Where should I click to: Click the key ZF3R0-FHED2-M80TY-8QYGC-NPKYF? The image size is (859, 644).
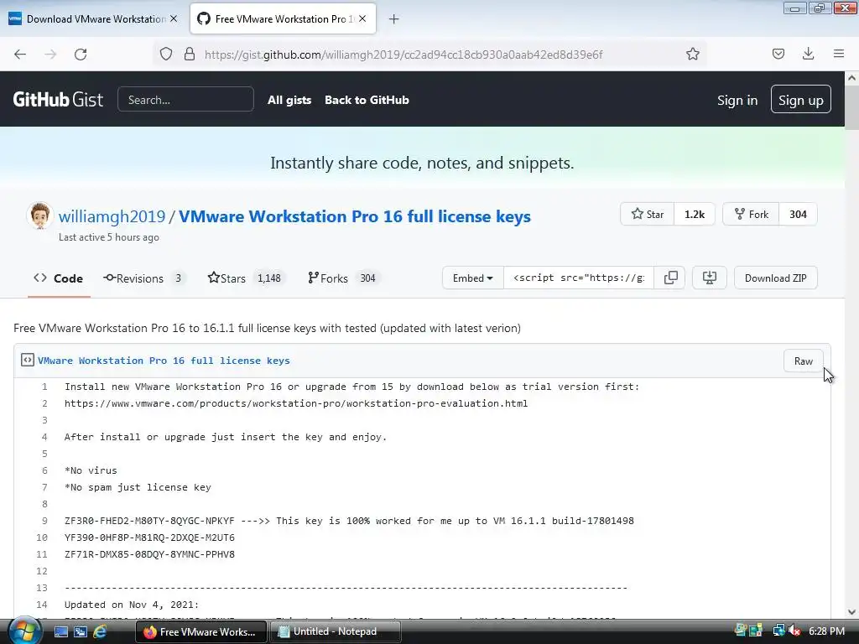(149, 521)
